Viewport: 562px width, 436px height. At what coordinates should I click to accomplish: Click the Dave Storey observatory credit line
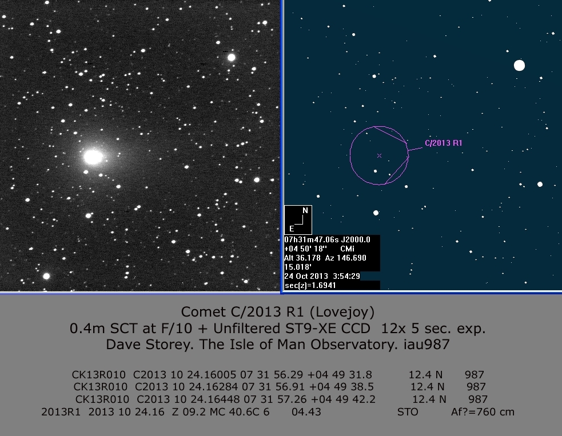pyautogui.click(x=278, y=345)
